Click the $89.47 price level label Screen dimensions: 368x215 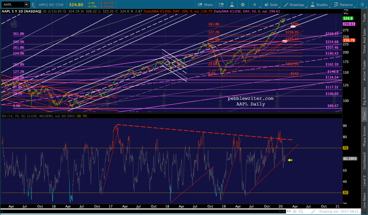click(333, 106)
